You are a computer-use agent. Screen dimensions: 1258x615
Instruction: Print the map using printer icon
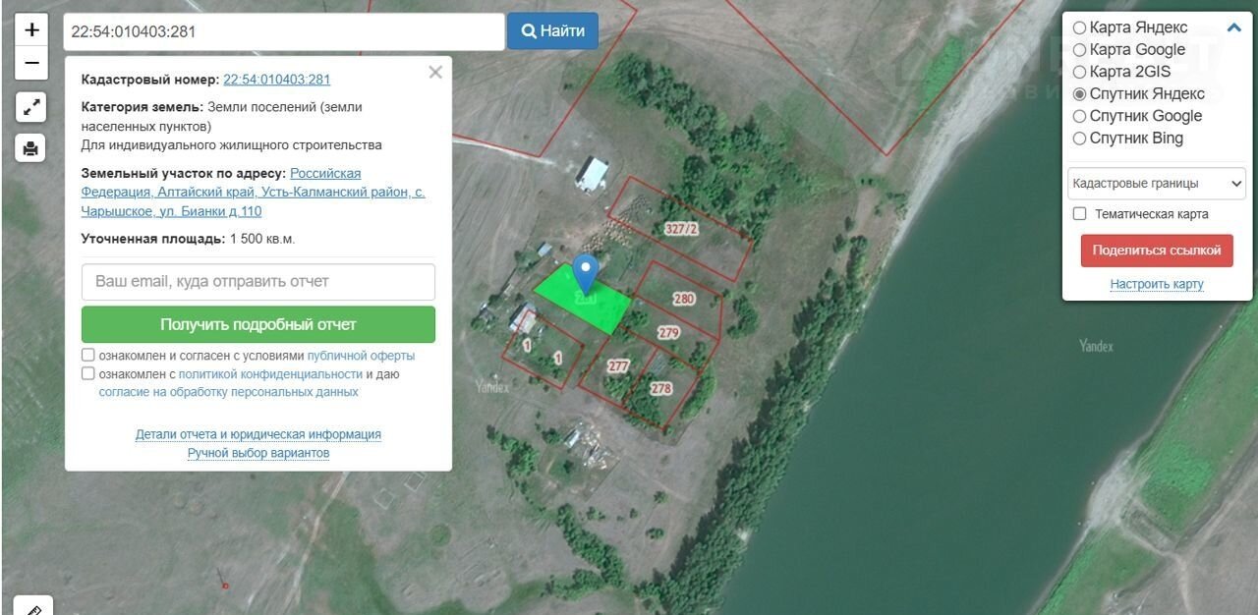pyautogui.click(x=31, y=148)
